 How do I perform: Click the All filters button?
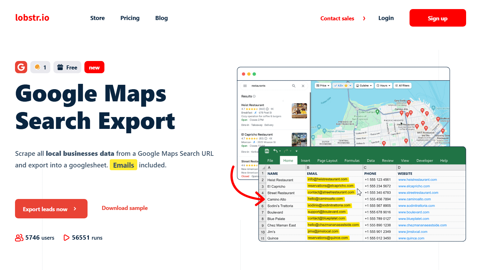[x=402, y=85]
